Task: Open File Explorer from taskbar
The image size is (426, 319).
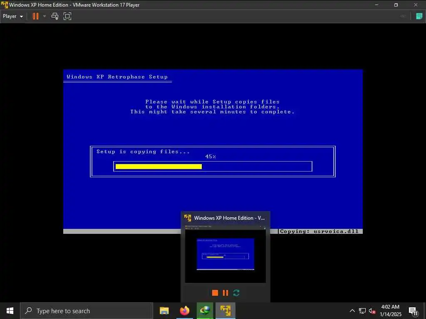Action: click(164, 311)
